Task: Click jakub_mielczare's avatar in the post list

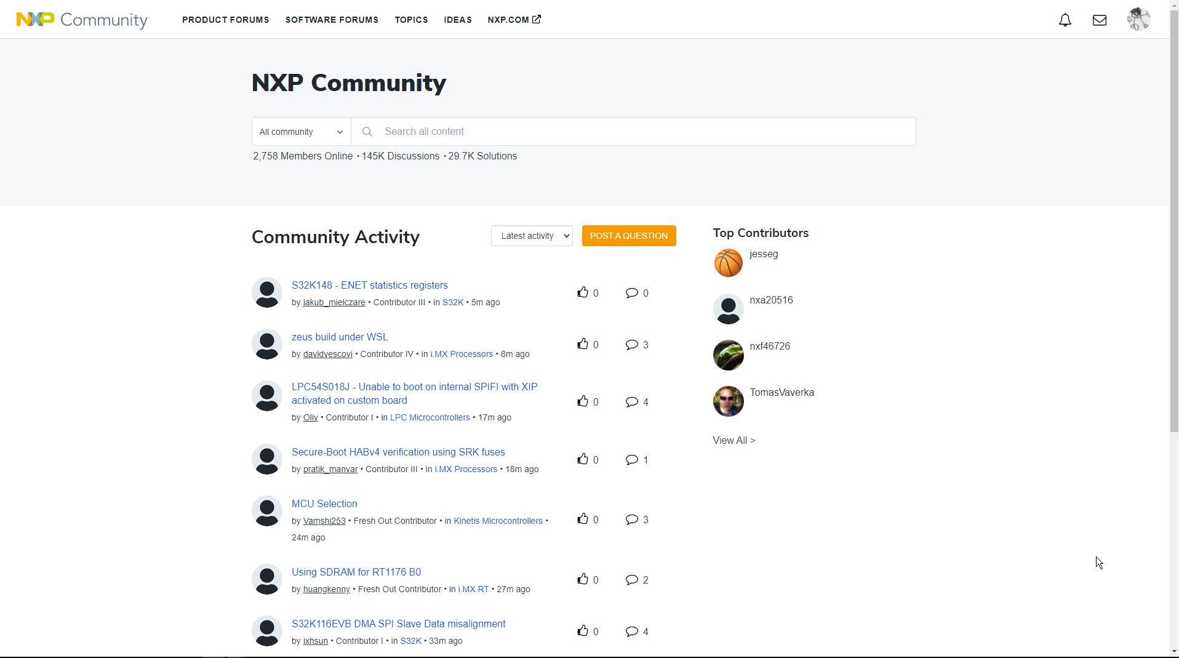Action: tap(267, 292)
